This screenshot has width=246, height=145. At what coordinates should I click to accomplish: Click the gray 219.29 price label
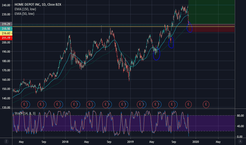point(6,24)
